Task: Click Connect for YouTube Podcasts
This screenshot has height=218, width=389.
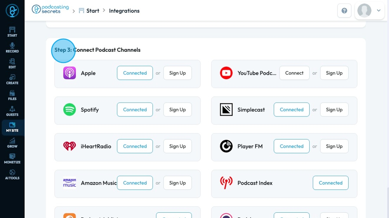Action: pos(294,73)
